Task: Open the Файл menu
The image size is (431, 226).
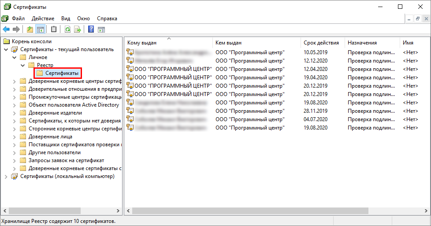Action: [x=18, y=19]
